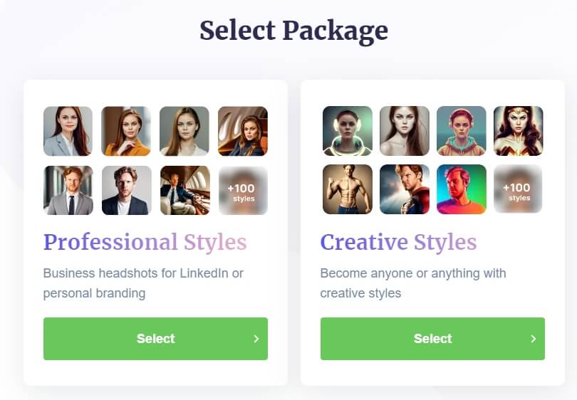The width and height of the screenshot is (577, 400).
Task: Select man in gray suit and tie thumbnail
Action: point(68,190)
